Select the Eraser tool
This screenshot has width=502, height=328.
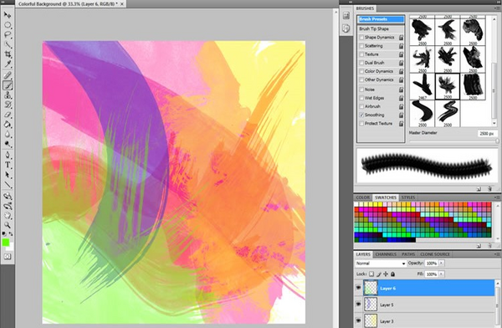point(8,115)
